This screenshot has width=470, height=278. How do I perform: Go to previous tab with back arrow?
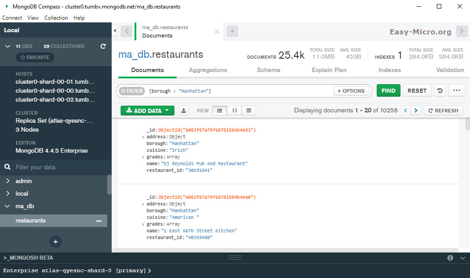point(126,31)
